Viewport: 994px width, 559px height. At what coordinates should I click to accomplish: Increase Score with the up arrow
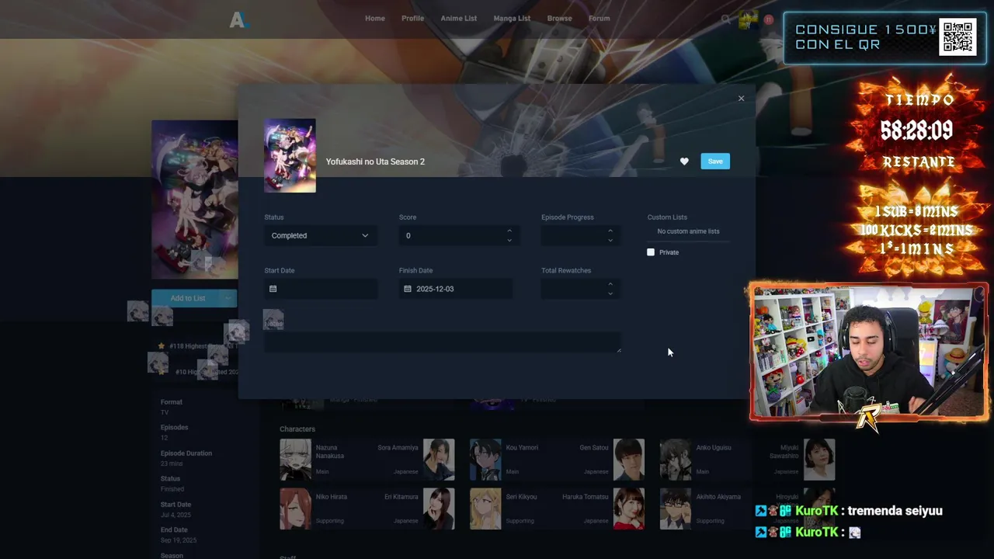(509, 231)
